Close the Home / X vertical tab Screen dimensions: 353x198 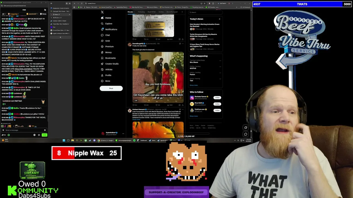point(69,15)
